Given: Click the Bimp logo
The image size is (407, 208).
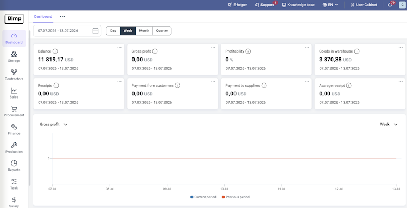Looking at the screenshot, I should click(x=14, y=19).
